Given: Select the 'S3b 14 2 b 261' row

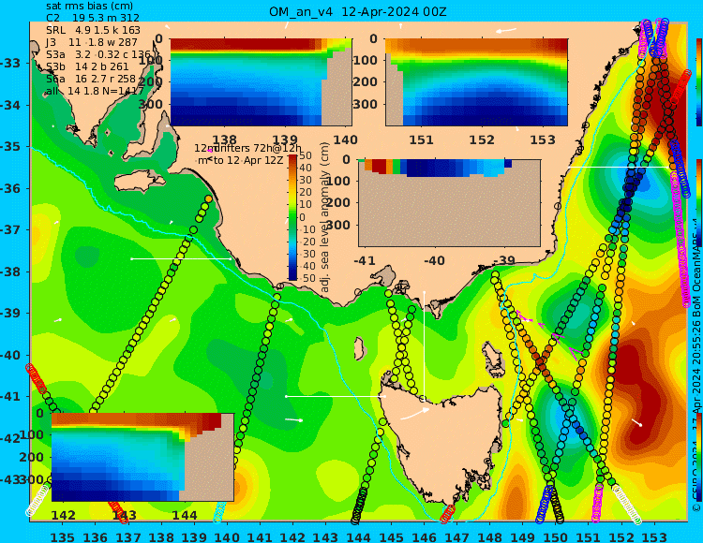Looking at the screenshot, I should point(87,66).
